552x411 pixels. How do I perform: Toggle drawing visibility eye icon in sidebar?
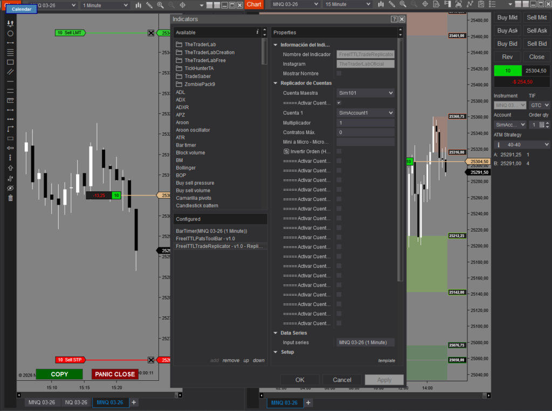[x=10, y=188]
